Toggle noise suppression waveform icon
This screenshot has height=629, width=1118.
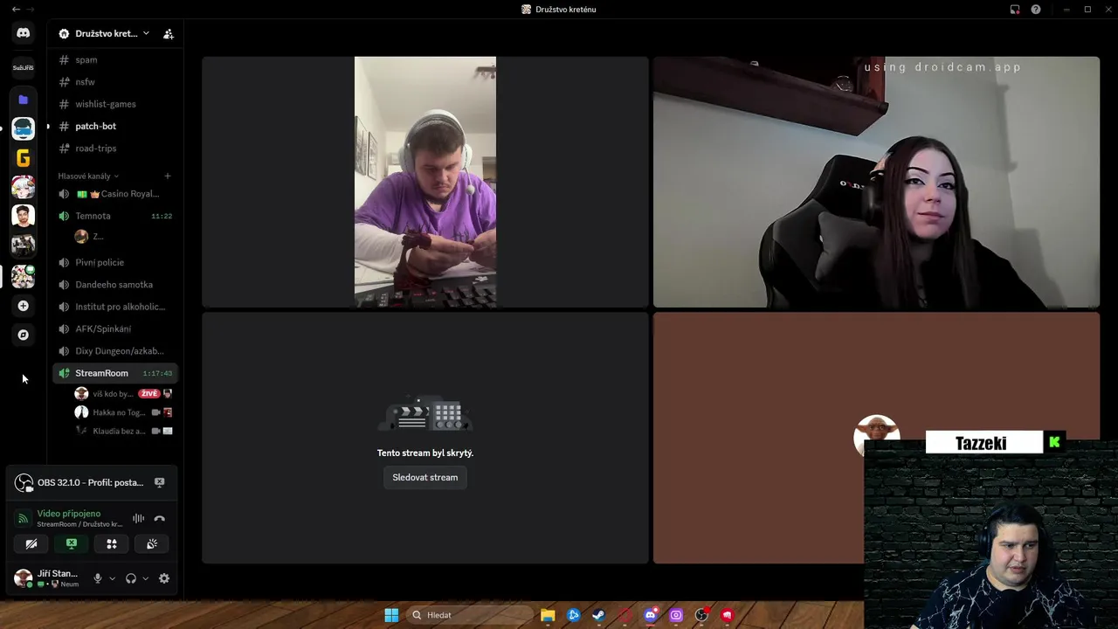[x=138, y=518]
